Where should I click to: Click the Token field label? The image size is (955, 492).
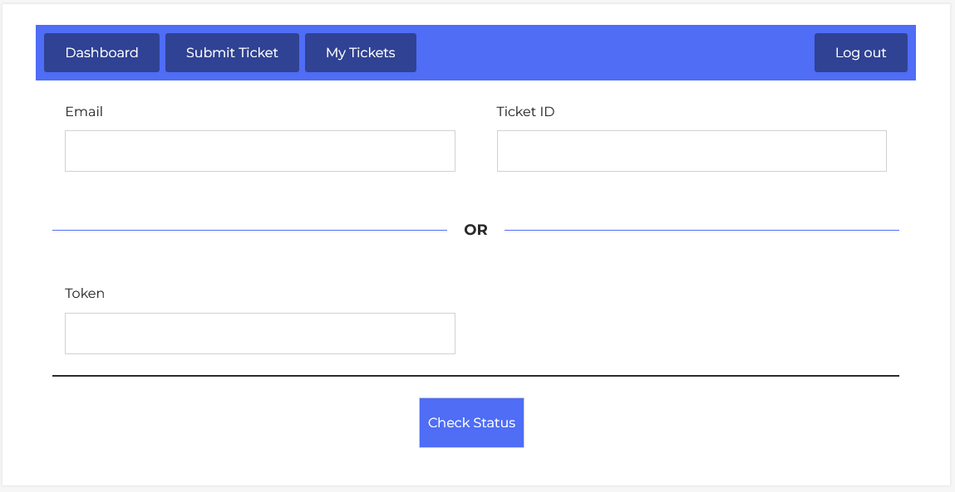pos(85,294)
